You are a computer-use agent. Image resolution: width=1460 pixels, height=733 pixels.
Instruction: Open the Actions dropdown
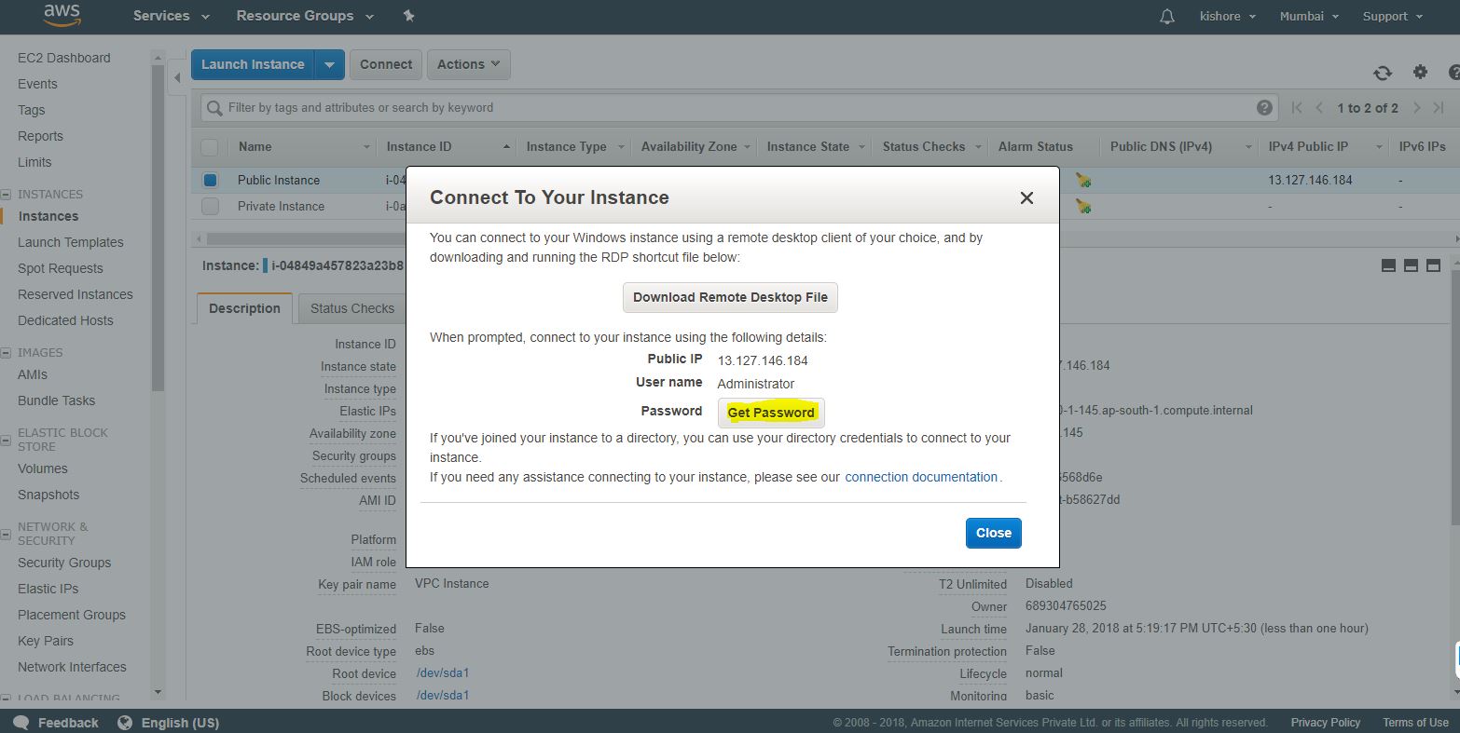[x=468, y=64]
